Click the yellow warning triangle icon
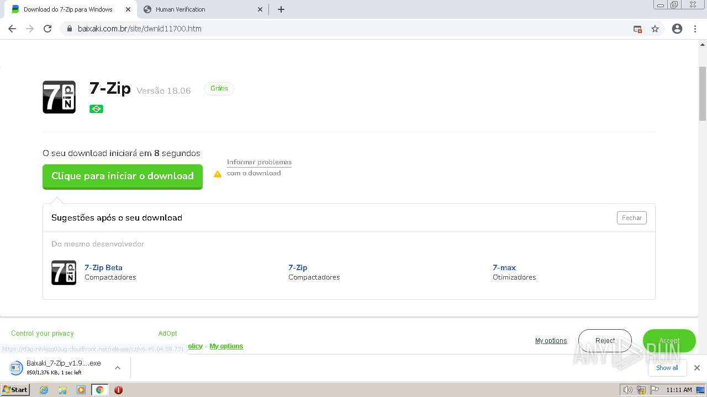 click(218, 174)
